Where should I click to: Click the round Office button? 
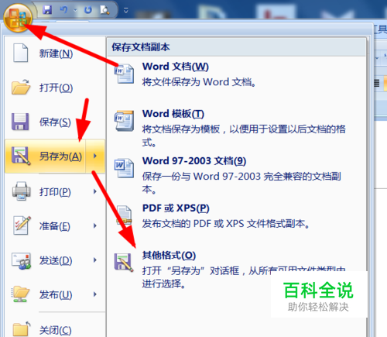pyautogui.click(x=18, y=18)
